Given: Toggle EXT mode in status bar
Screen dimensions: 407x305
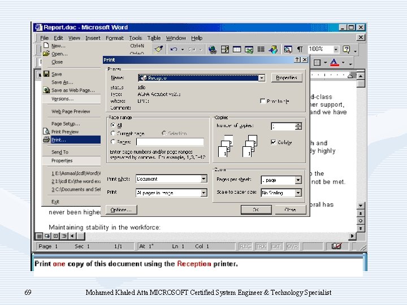Looking at the screenshot, I should pyautogui.click(x=276, y=246).
